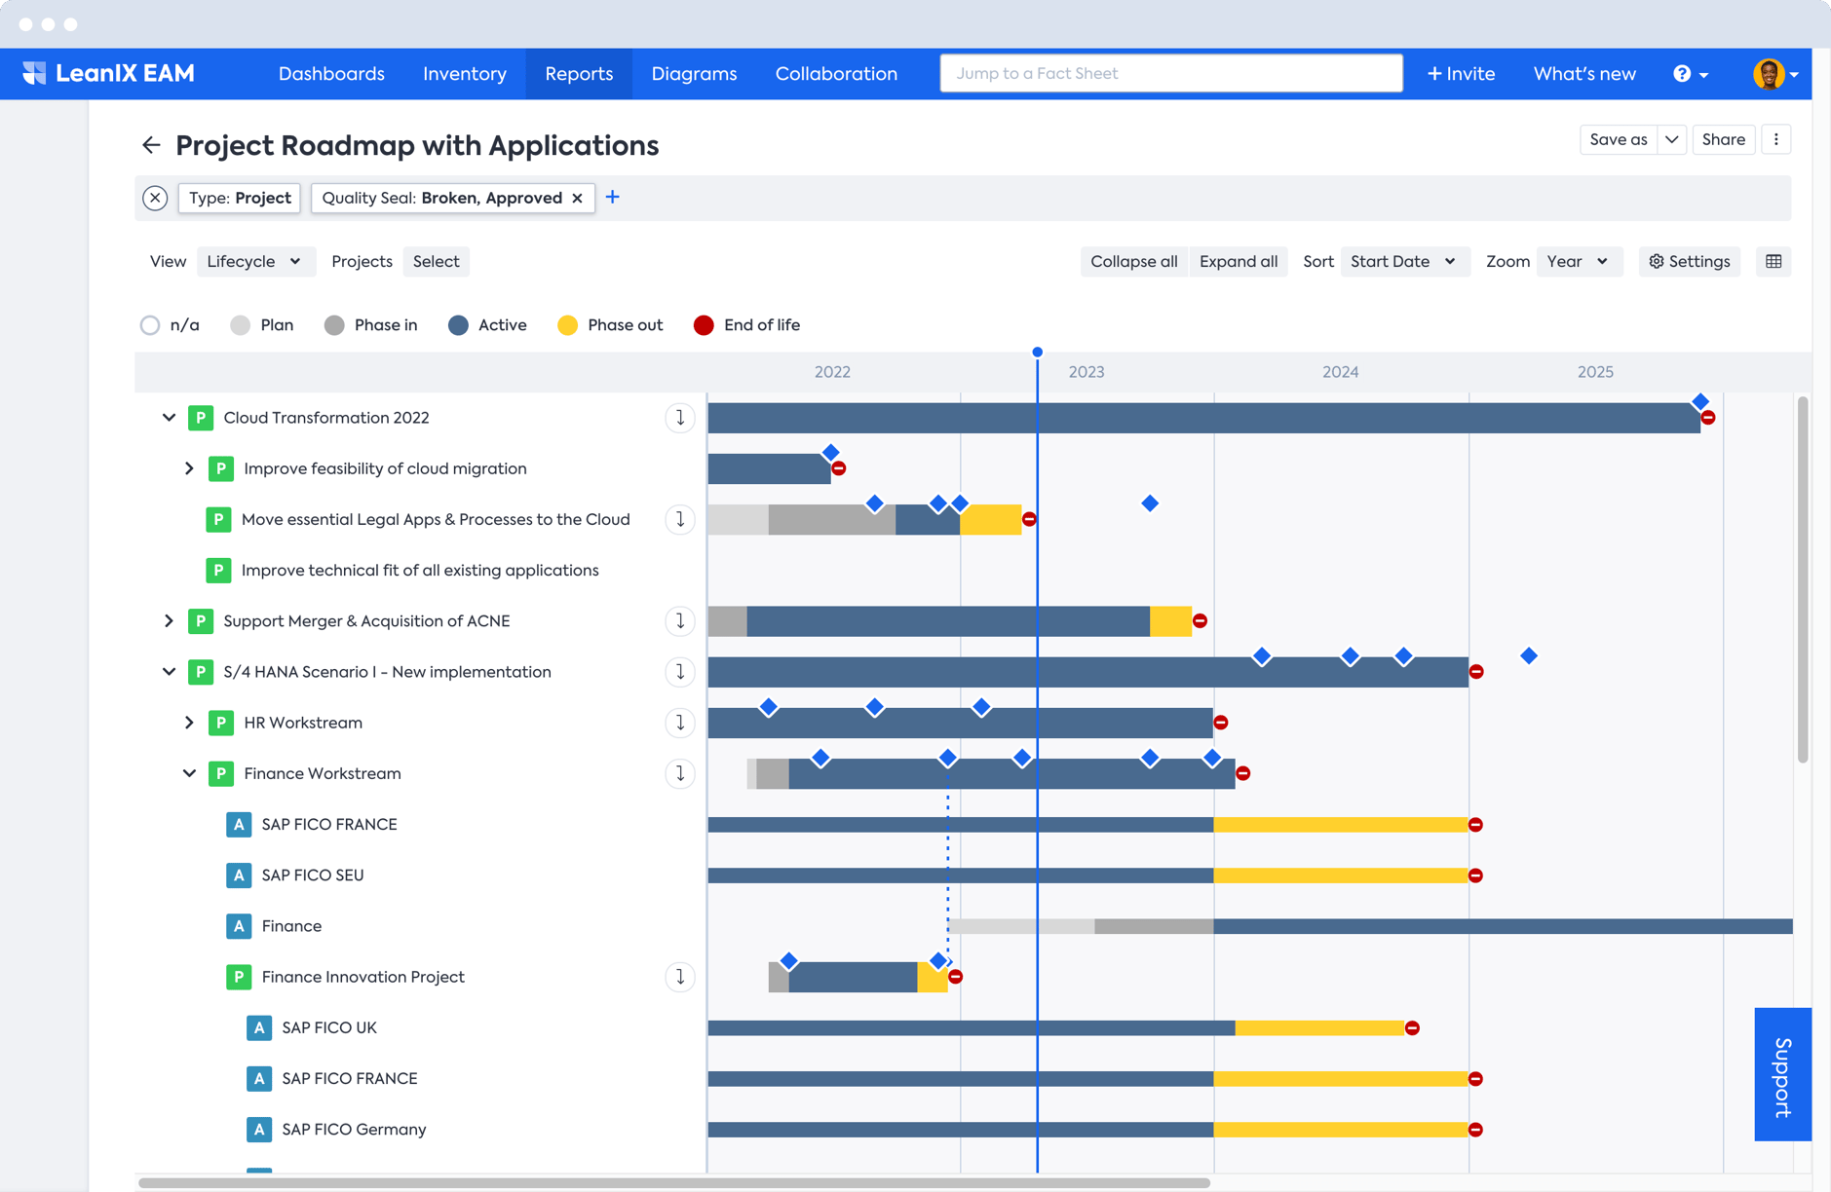Click the Expand all button
The height and width of the screenshot is (1192, 1831).
coord(1238,261)
